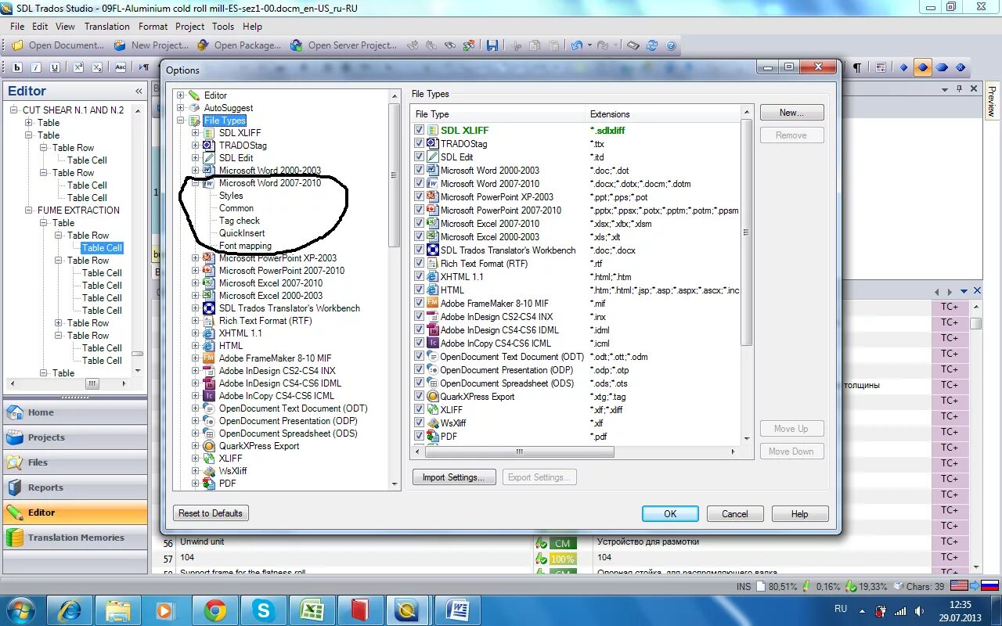
Task: Toggle Microsoft Word 2007-2010 checkbox in list
Action: coord(420,183)
